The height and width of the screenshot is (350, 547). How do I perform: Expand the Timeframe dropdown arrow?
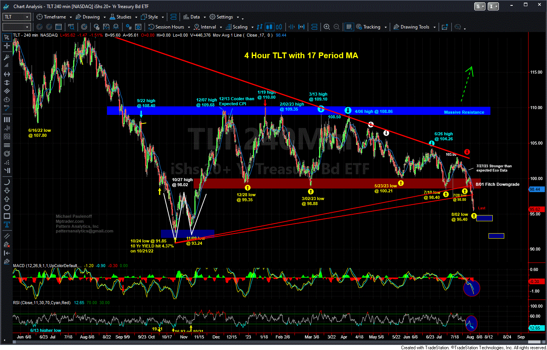[71, 17]
